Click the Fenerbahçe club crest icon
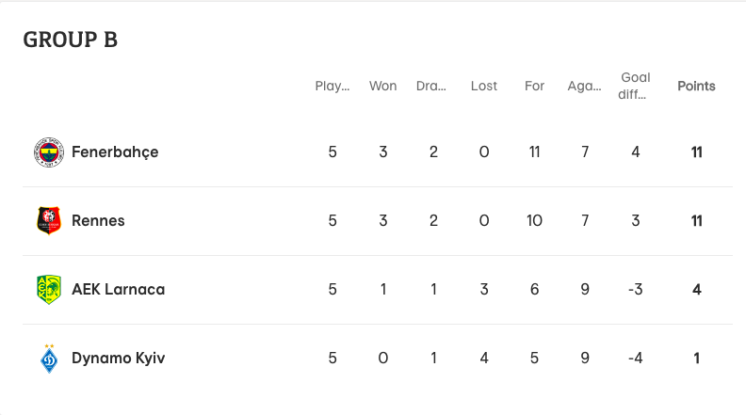 [48, 152]
